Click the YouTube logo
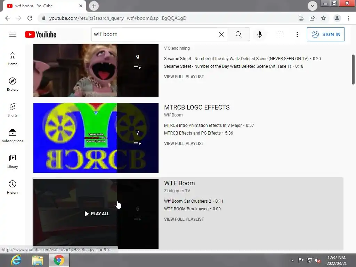The image size is (356, 267). [41, 34]
